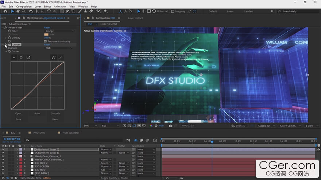Viewport: 321px width, 180px height.
Task: Select the Hand tool
Action: click(18, 11)
